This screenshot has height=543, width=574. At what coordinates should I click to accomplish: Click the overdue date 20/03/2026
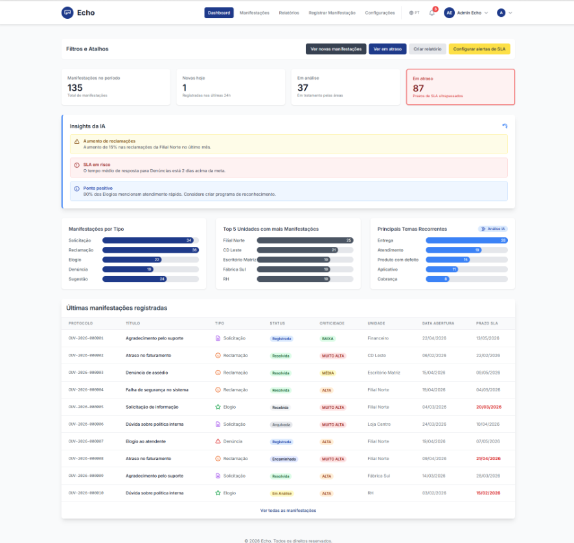pos(488,407)
